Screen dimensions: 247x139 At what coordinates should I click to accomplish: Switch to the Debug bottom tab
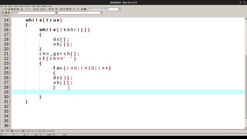point(38,131)
